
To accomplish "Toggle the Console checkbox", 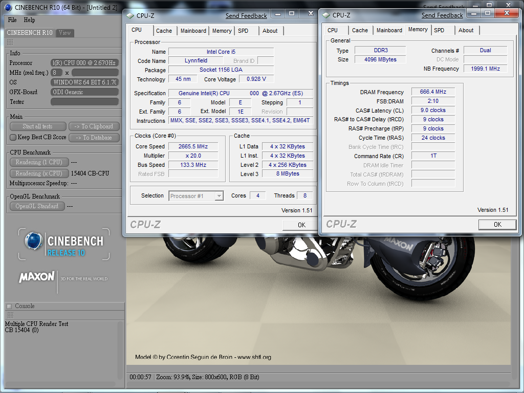I will pos(9,306).
